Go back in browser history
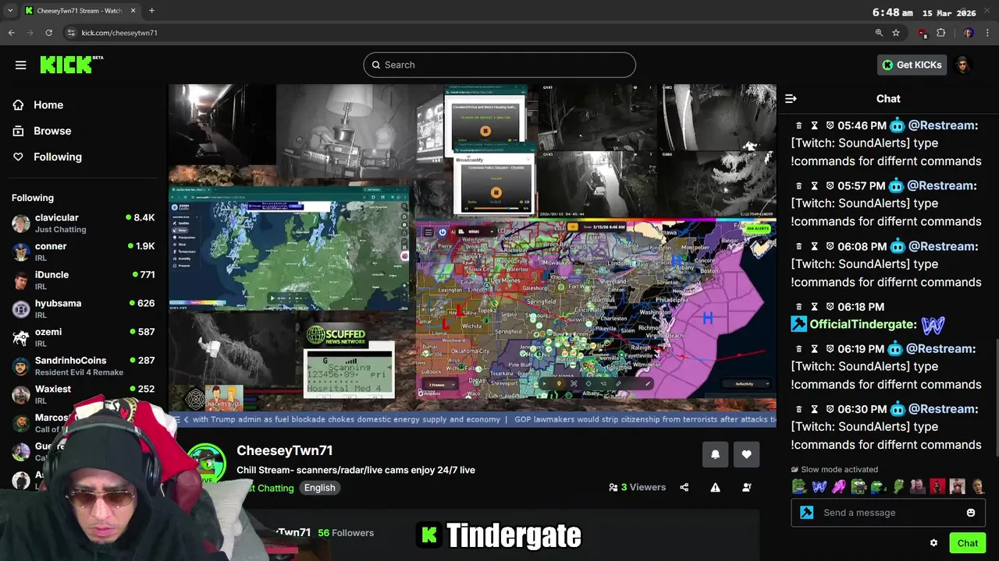Image resolution: width=999 pixels, height=561 pixels. [x=11, y=33]
